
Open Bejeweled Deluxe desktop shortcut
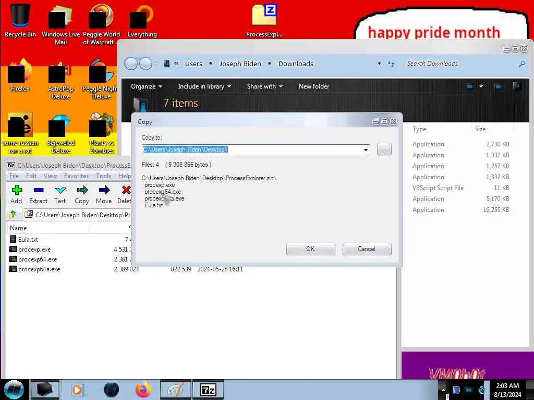click(x=60, y=134)
